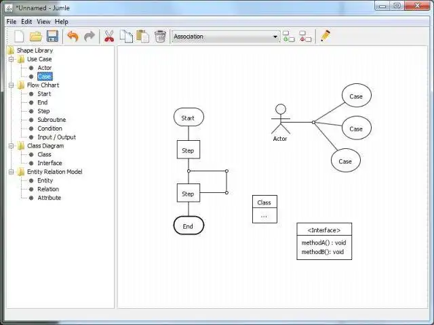Select the Start node on canvas
434x325 pixels.
click(189, 117)
